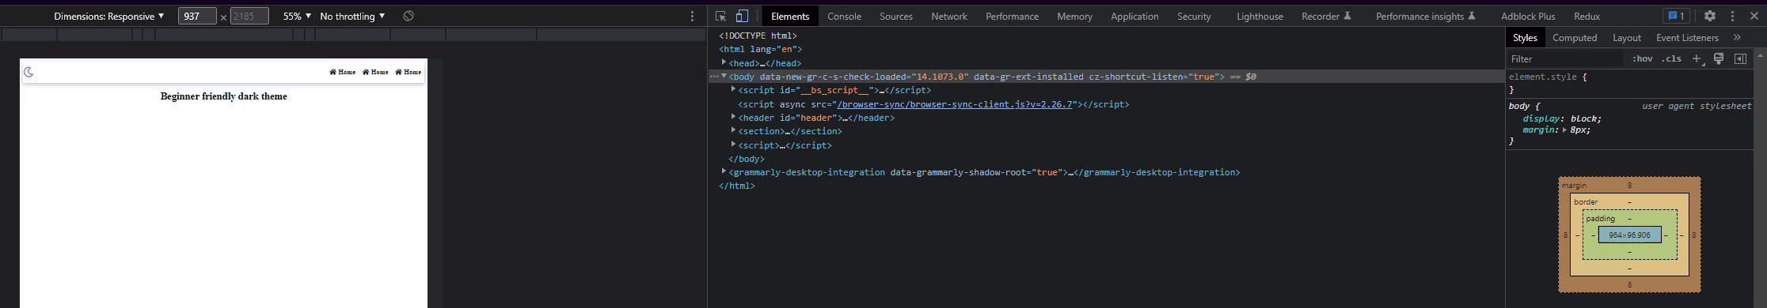Open device toolbar more options menu
Image resolution: width=1767 pixels, height=308 pixels.
click(692, 16)
